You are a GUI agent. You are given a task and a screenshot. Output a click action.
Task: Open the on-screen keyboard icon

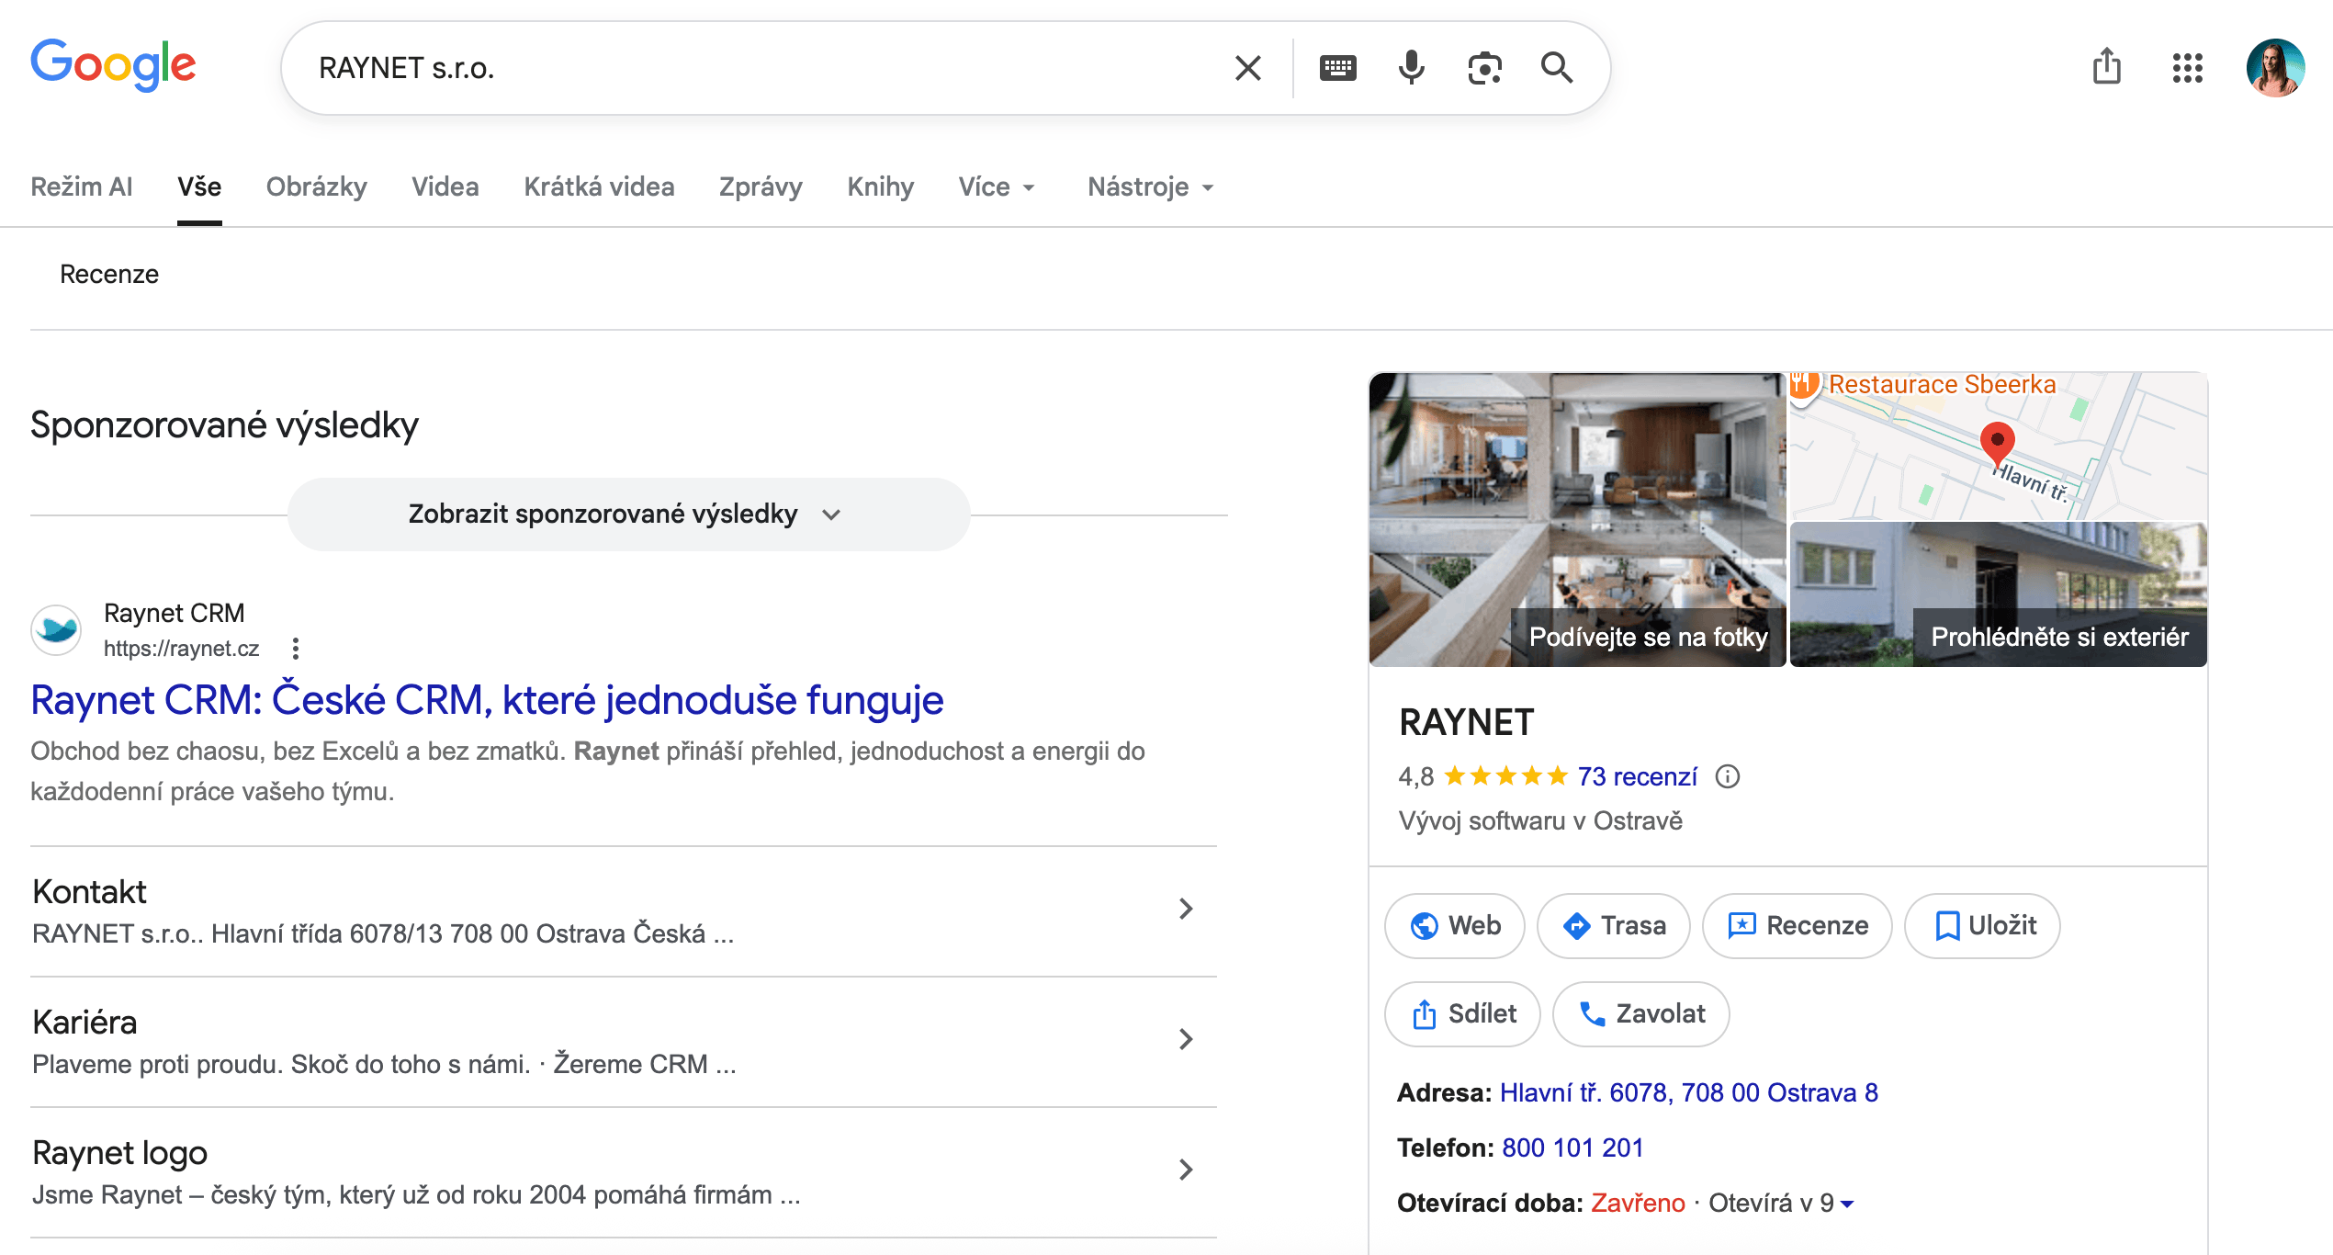[1337, 68]
